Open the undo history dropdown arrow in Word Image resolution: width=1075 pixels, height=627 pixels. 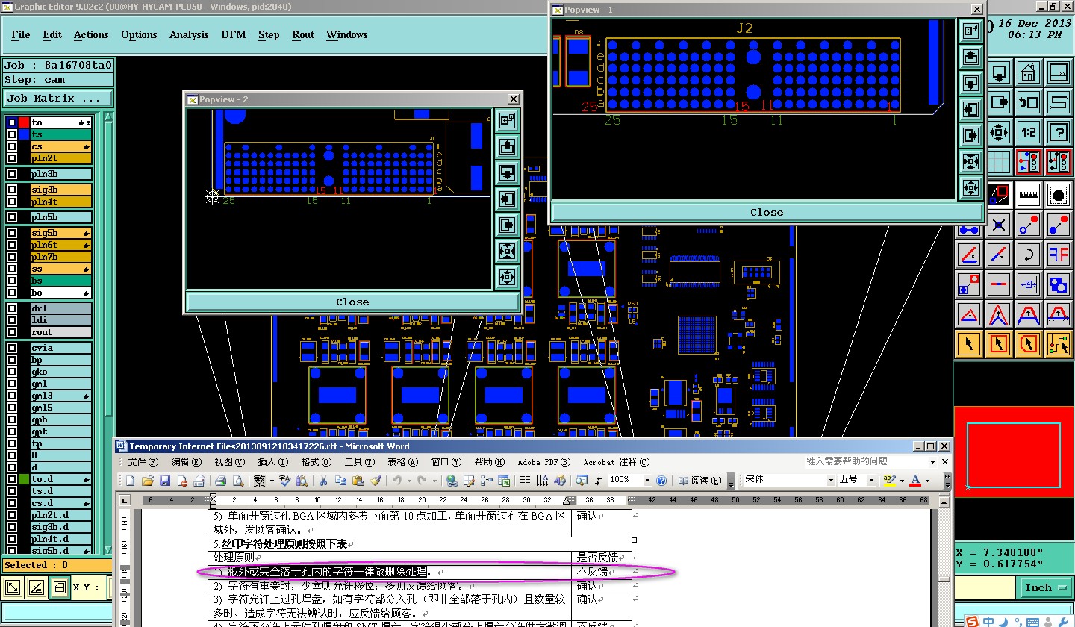(408, 481)
